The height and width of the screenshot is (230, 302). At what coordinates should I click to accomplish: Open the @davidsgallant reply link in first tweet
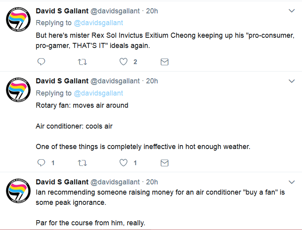98,23
